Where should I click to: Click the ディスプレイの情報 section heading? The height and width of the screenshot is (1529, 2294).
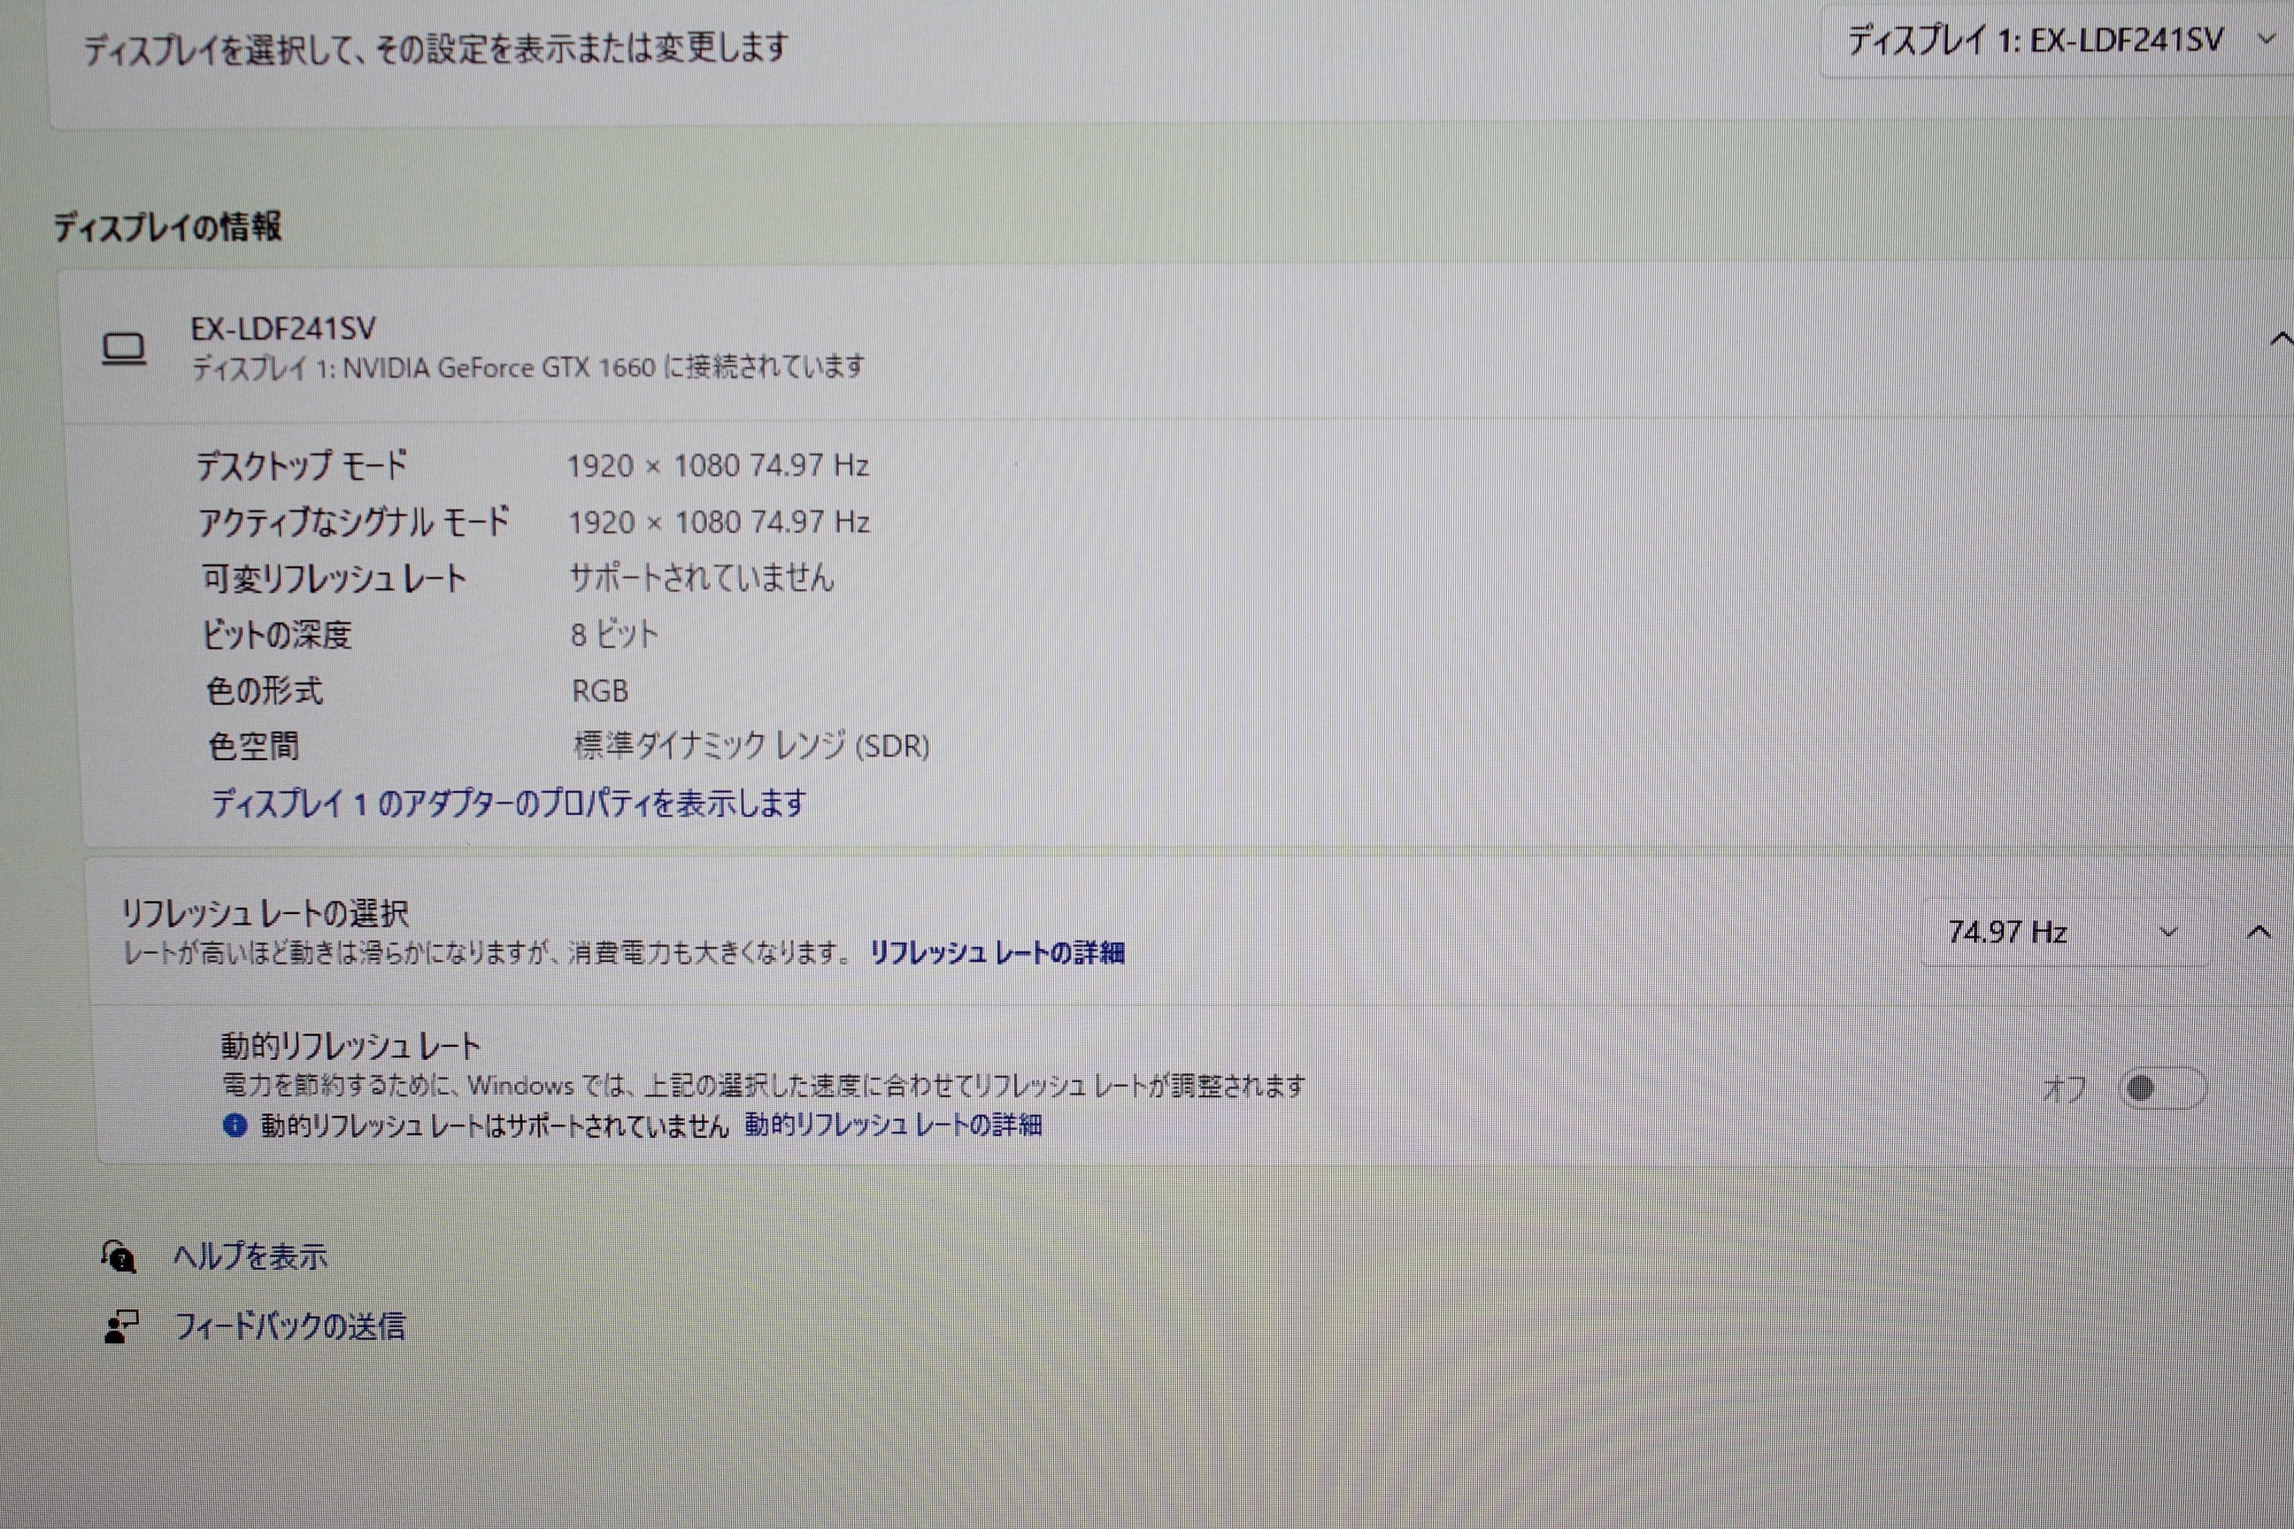tap(168, 227)
